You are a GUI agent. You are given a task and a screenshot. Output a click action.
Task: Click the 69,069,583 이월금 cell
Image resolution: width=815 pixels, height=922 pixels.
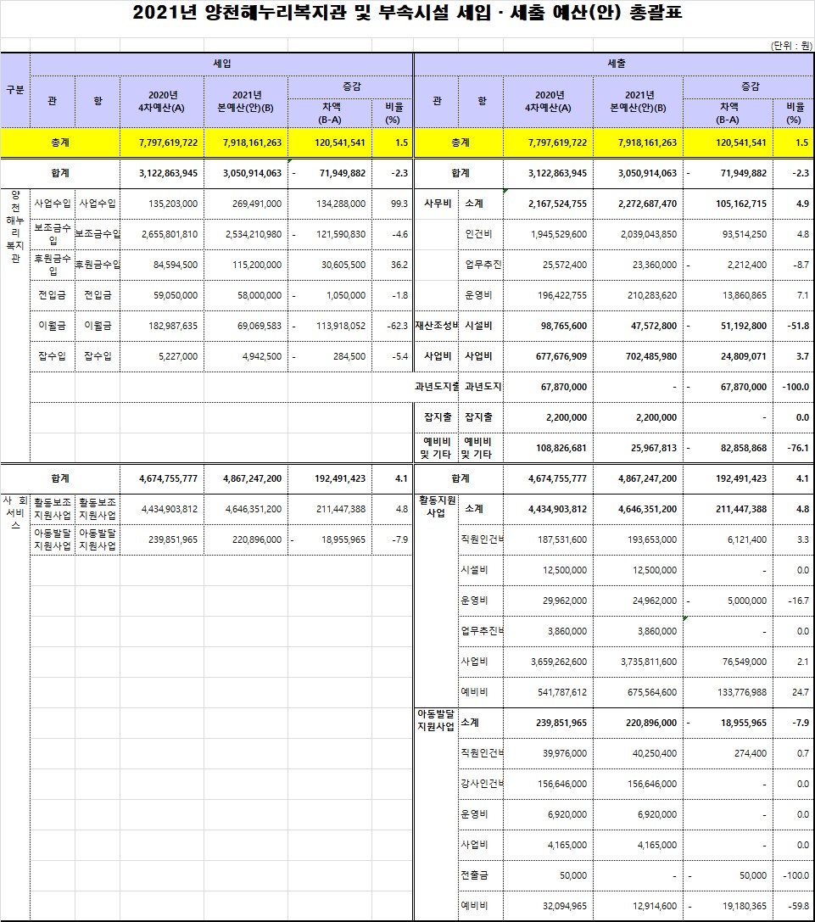[246, 326]
